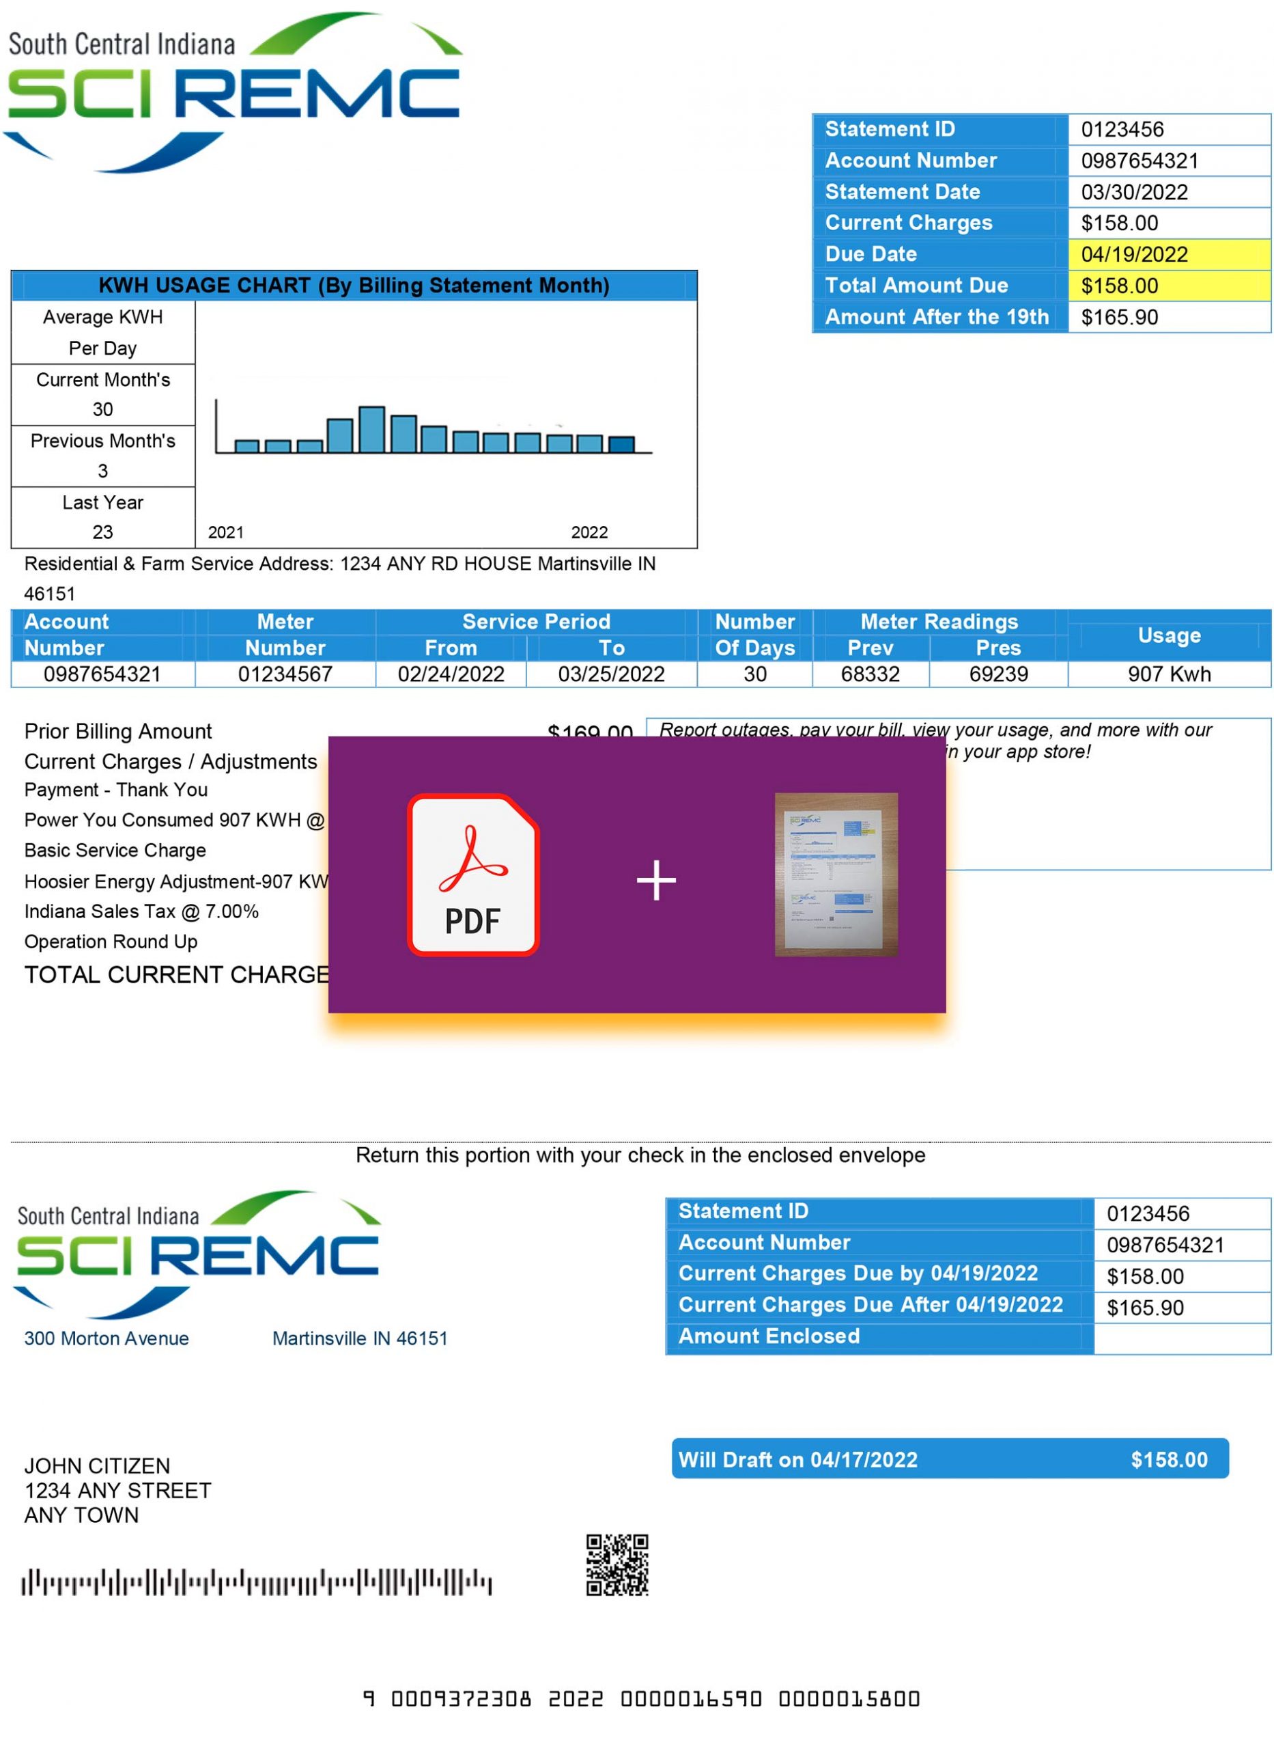The height and width of the screenshot is (1749, 1274).
Task: Click the postal barcode below ANY TOWN
Action: pyautogui.click(x=256, y=1582)
